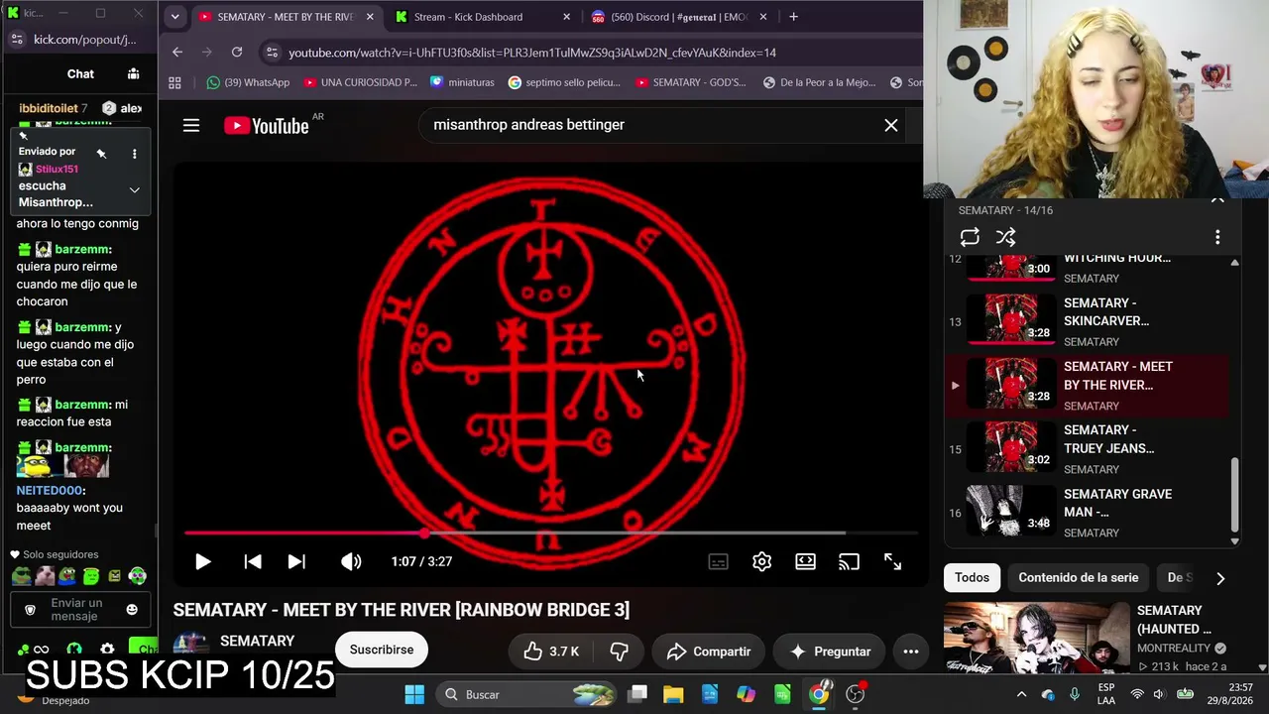Image resolution: width=1269 pixels, height=714 pixels.
Task: Subscribe to SEMATARY with Suscribirse
Action: pos(382,650)
